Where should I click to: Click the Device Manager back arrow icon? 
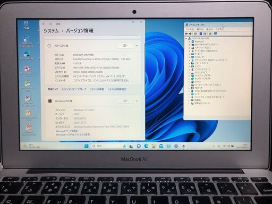(x=186, y=33)
